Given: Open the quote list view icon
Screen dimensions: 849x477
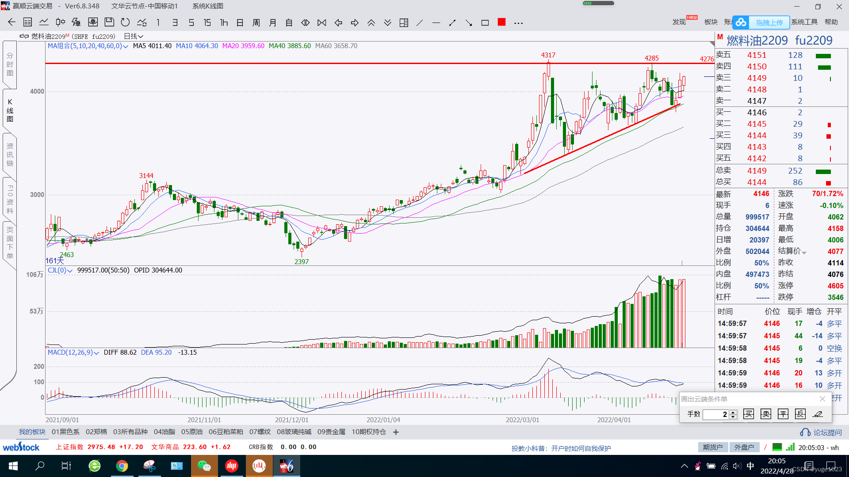Looking at the screenshot, I should click(x=27, y=22).
